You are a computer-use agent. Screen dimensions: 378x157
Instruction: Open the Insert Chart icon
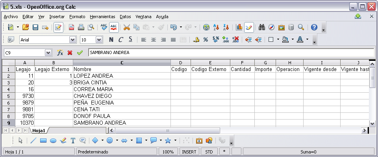[239, 27]
